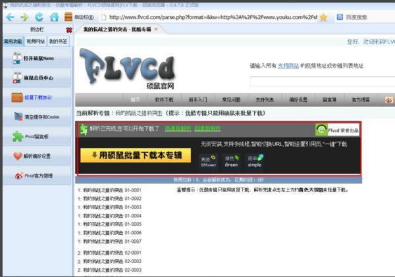The height and width of the screenshot is (277, 395).
Task: Click the green forward arrow
Action: pos(25,17)
